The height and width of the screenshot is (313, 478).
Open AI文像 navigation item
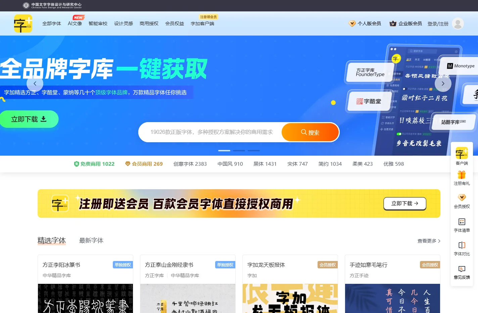[x=75, y=23]
